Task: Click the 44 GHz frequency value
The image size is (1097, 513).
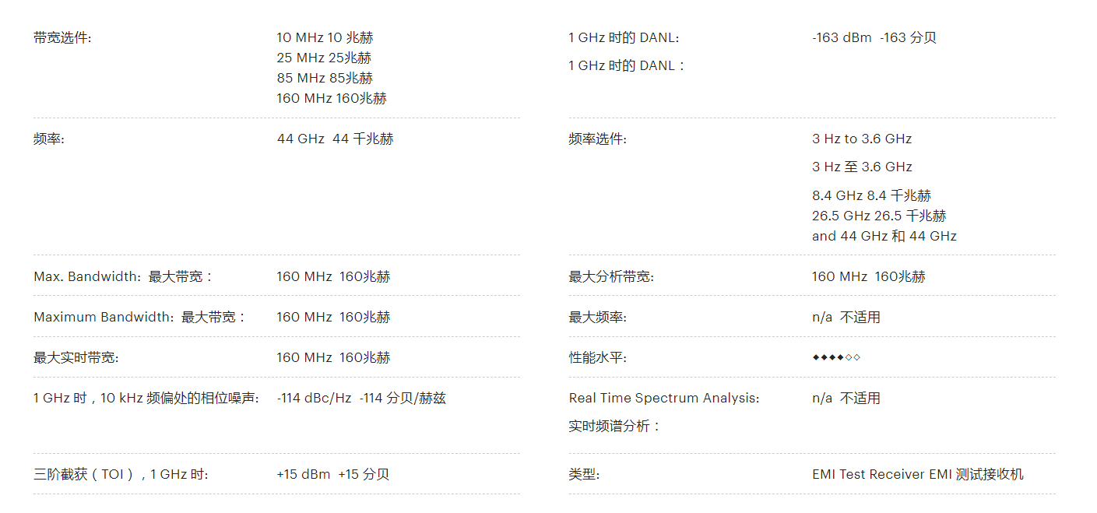Action: point(335,139)
